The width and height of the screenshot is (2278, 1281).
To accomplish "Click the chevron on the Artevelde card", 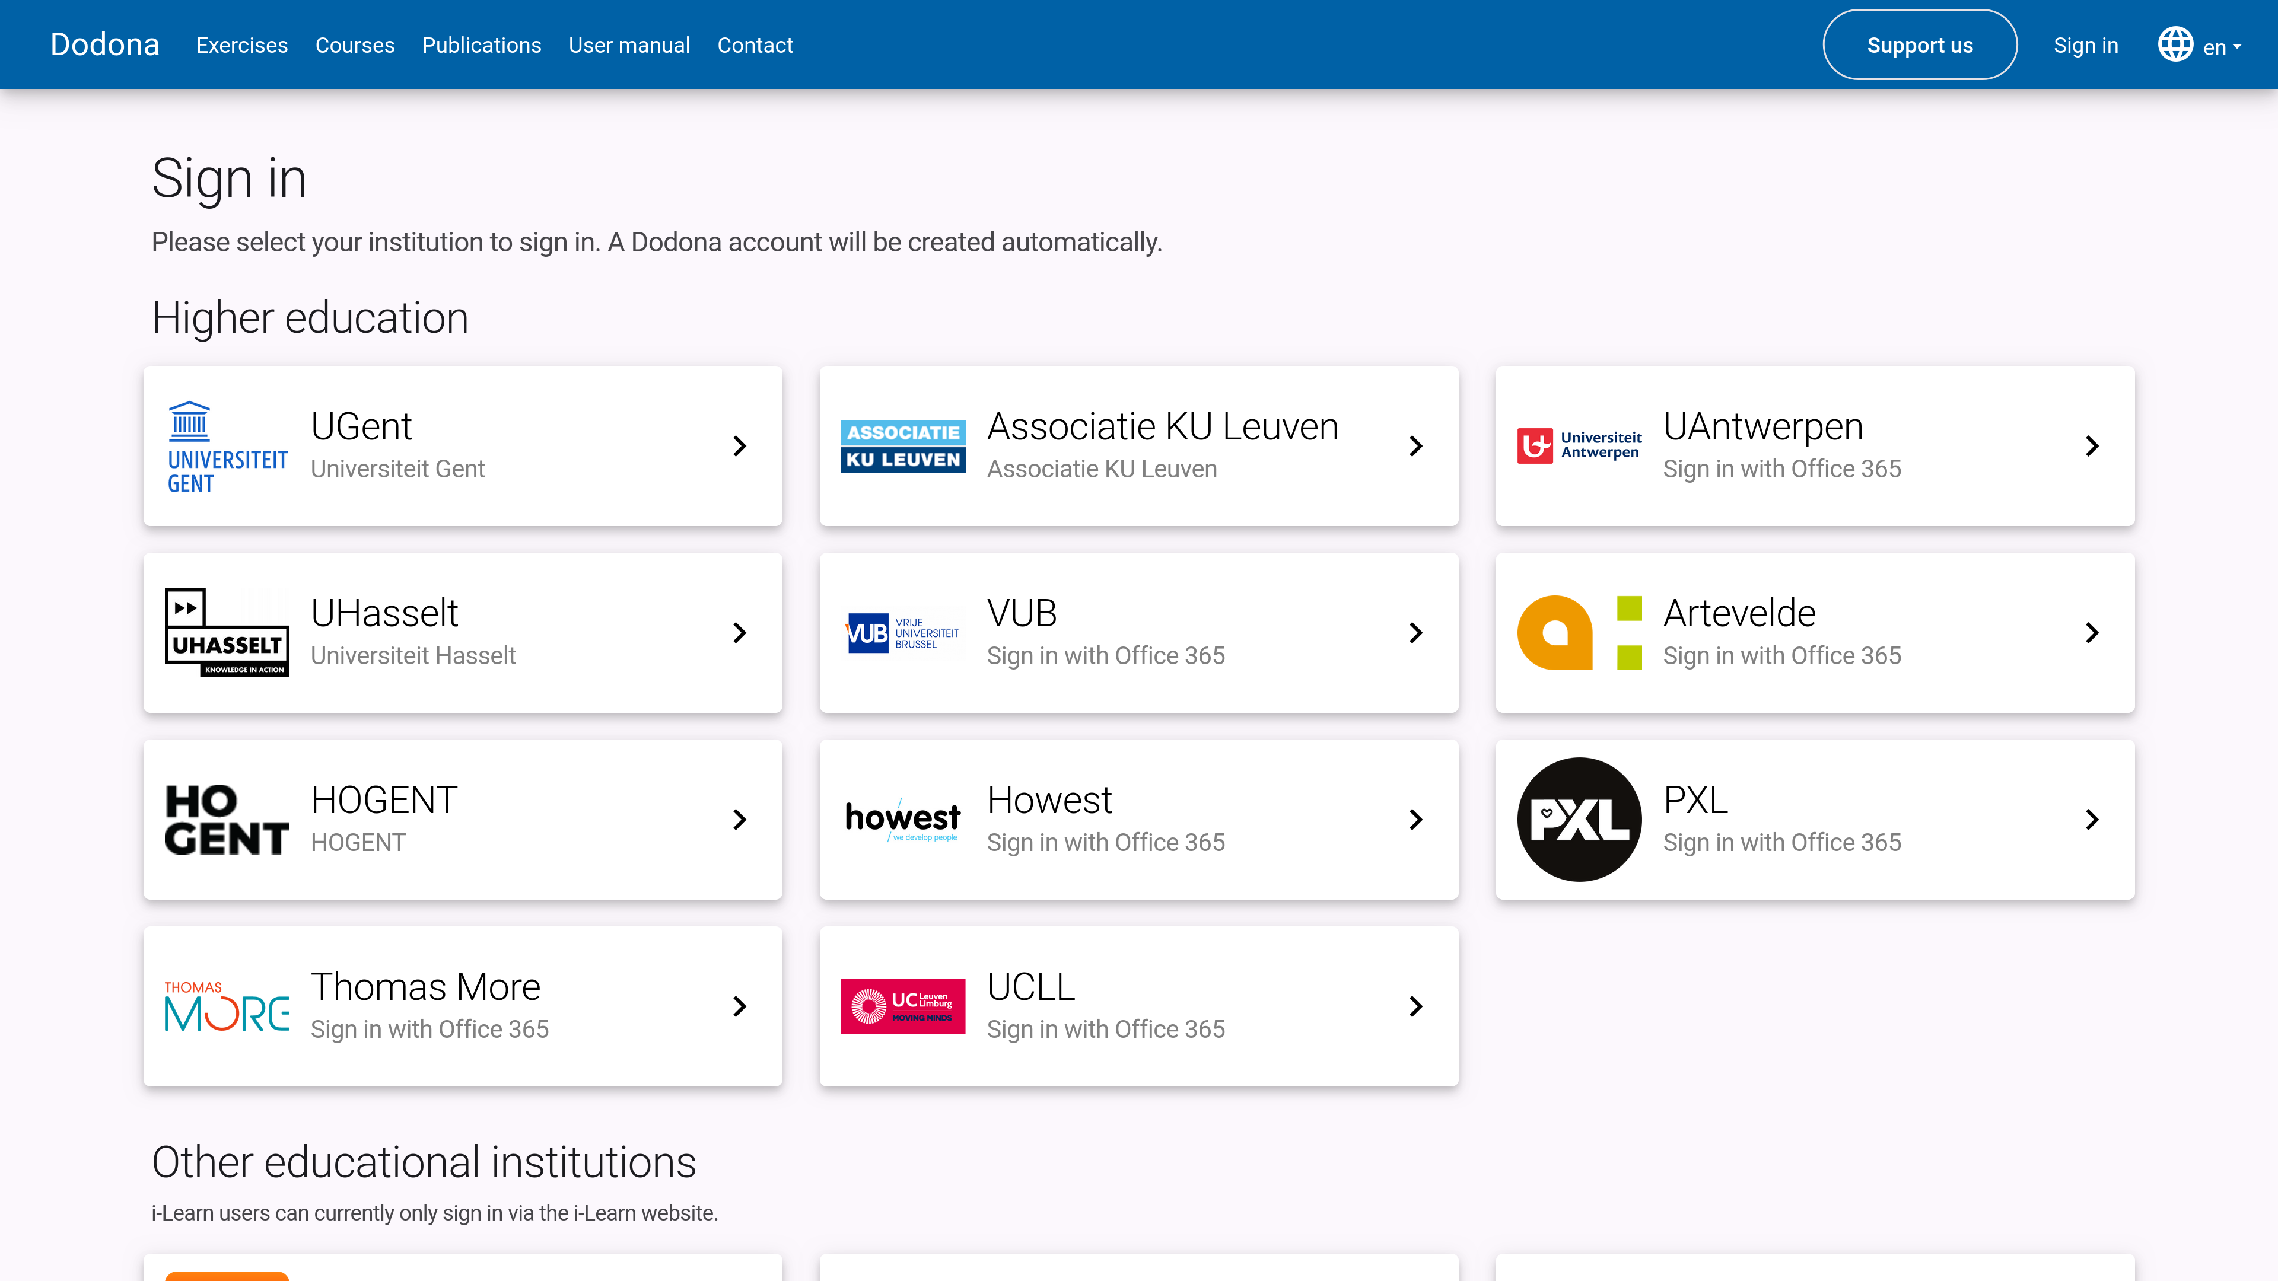I will pyautogui.click(x=2092, y=633).
